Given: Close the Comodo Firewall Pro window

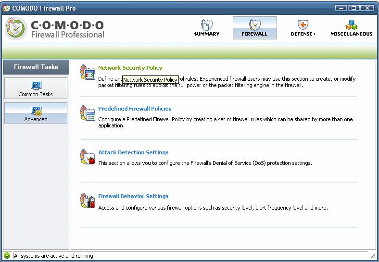Looking at the screenshot, I should (x=367, y=8).
